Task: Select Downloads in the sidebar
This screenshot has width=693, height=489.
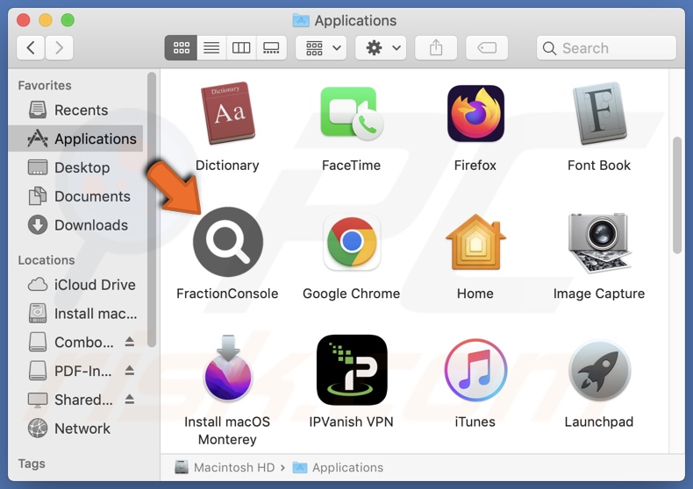Action: pyautogui.click(x=90, y=225)
